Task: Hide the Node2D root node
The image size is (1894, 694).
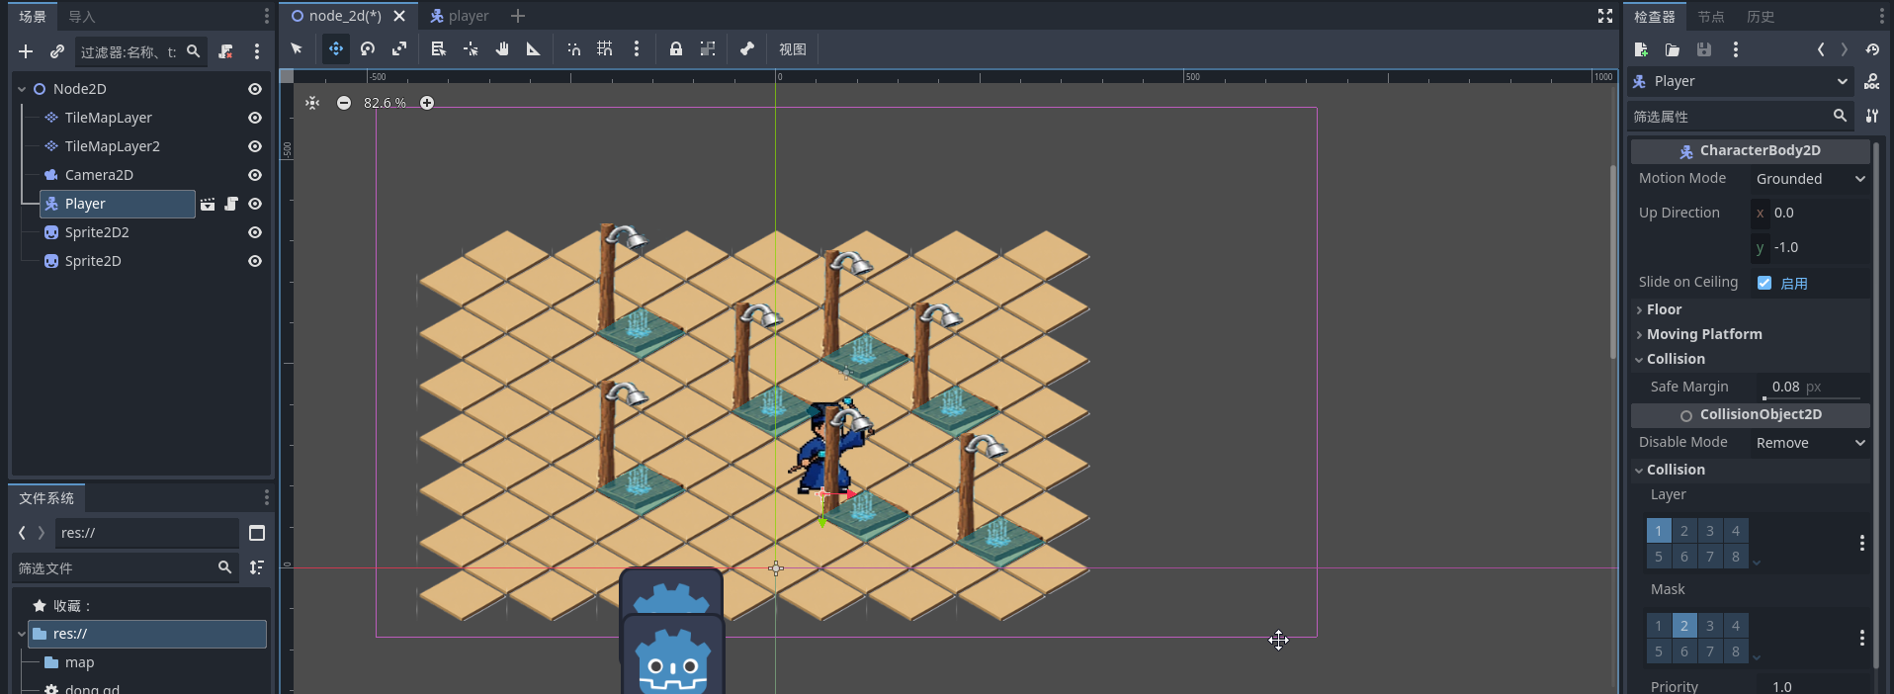Action: pyautogui.click(x=255, y=89)
